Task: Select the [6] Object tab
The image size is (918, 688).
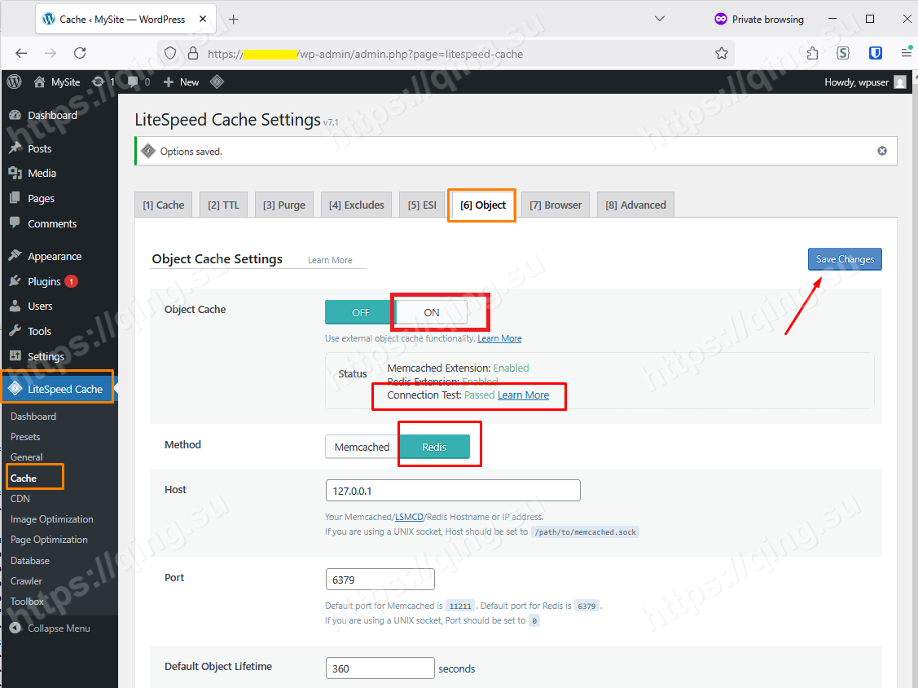Action: click(x=482, y=205)
